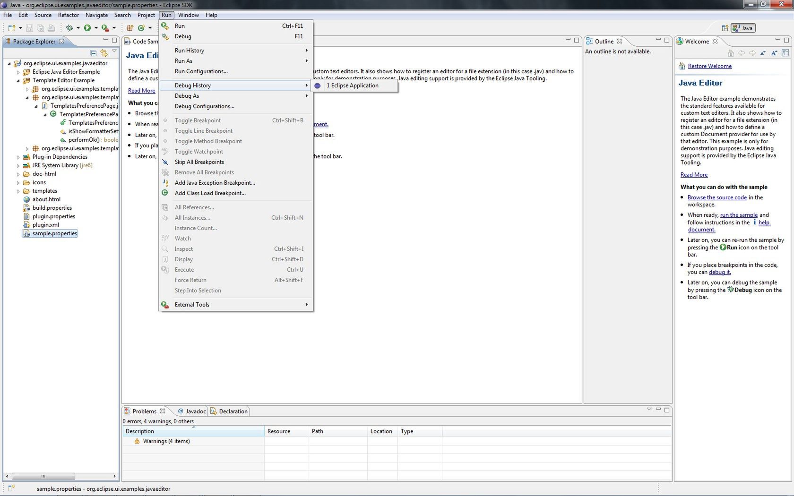
Task: Choose Run Configurations... menu item
Action: pos(235,71)
